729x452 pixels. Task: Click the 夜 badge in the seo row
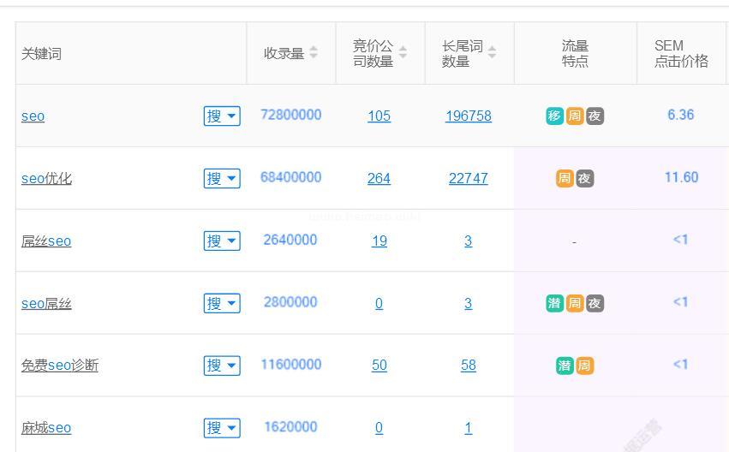click(595, 116)
